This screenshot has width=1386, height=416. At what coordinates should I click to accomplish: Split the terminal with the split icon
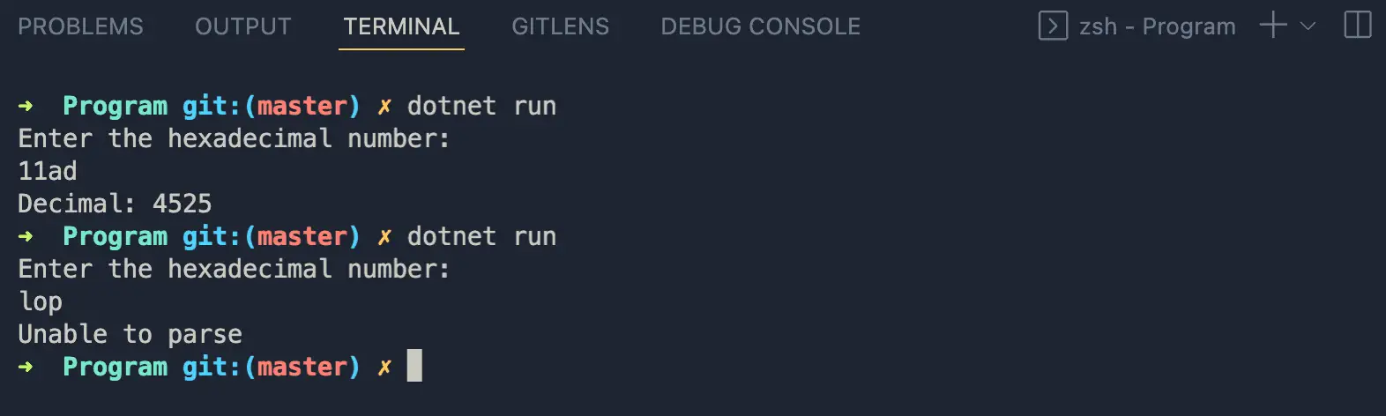tap(1358, 25)
